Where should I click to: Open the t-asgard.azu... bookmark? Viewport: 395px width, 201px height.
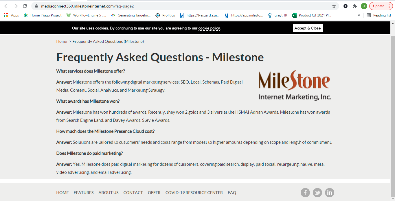(200, 15)
